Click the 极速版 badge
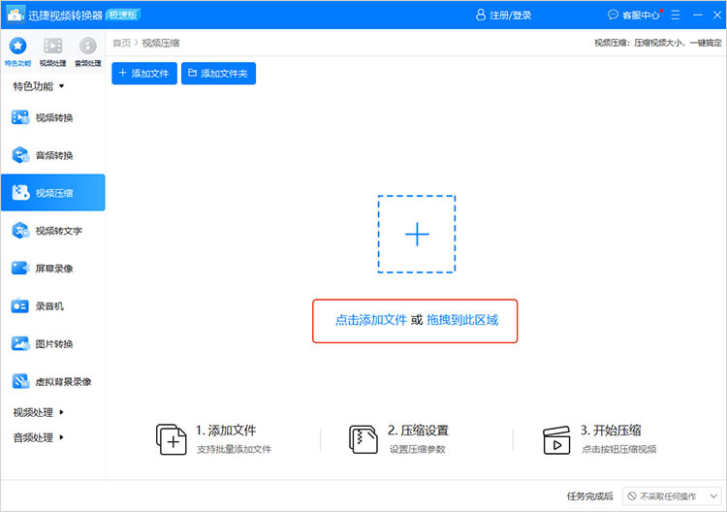 pyautogui.click(x=123, y=15)
